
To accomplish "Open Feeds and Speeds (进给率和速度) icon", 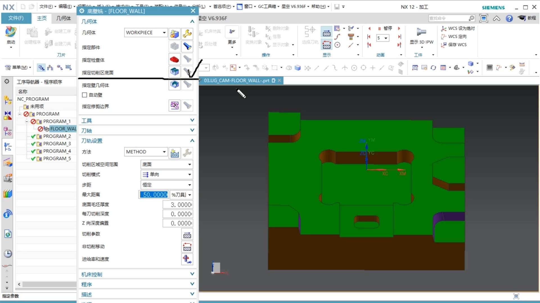I will pos(187,259).
